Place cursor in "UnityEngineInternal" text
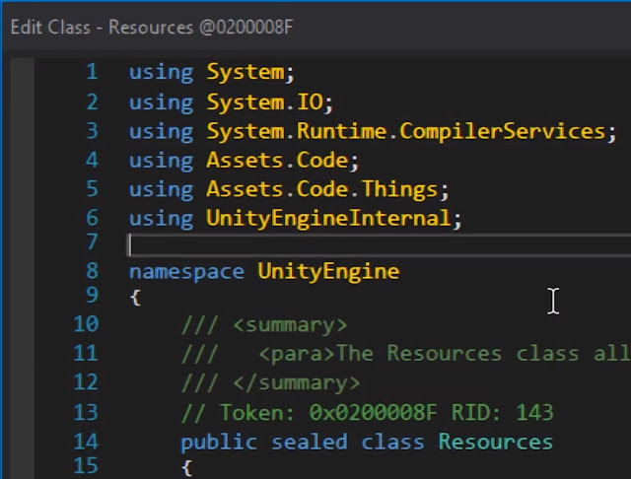 327,218
